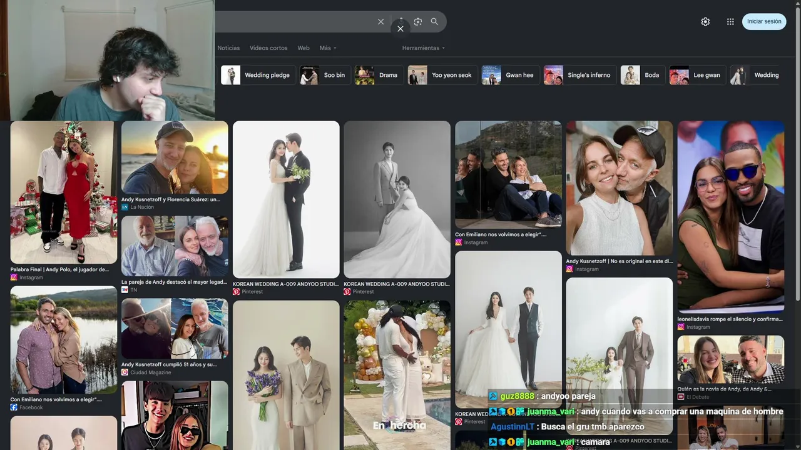Click the magnifying glass search icon
Image resolution: width=801 pixels, height=450 pixels.
click(x=434, y=22)
